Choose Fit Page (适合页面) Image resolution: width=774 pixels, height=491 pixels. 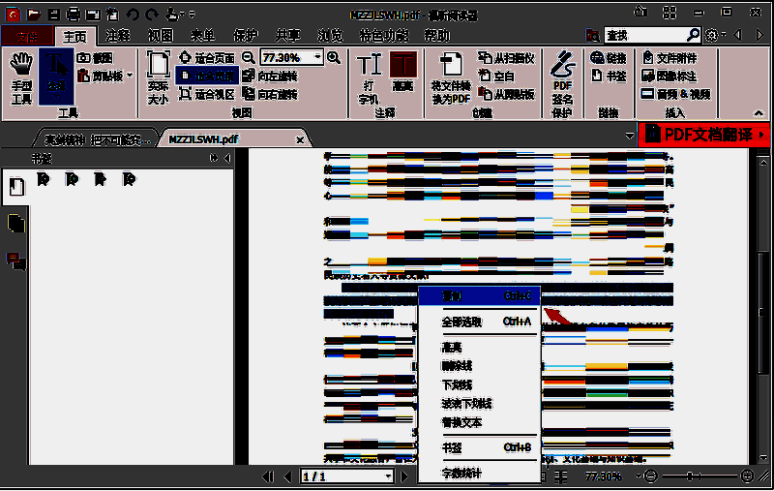[x=206, y=58]
